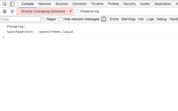178x111 pixels.
Task: Click the launchpad-star log entry
Action: (40, 32)
